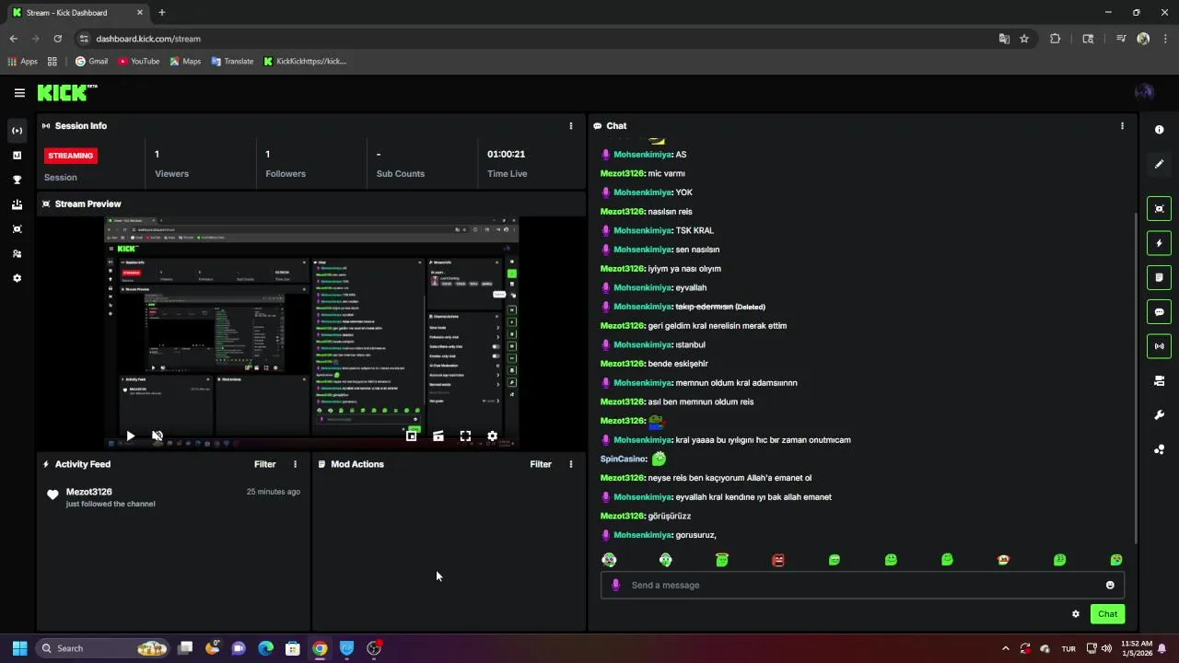Click the camera stream icon in right sidebar

click(1159, 380)
